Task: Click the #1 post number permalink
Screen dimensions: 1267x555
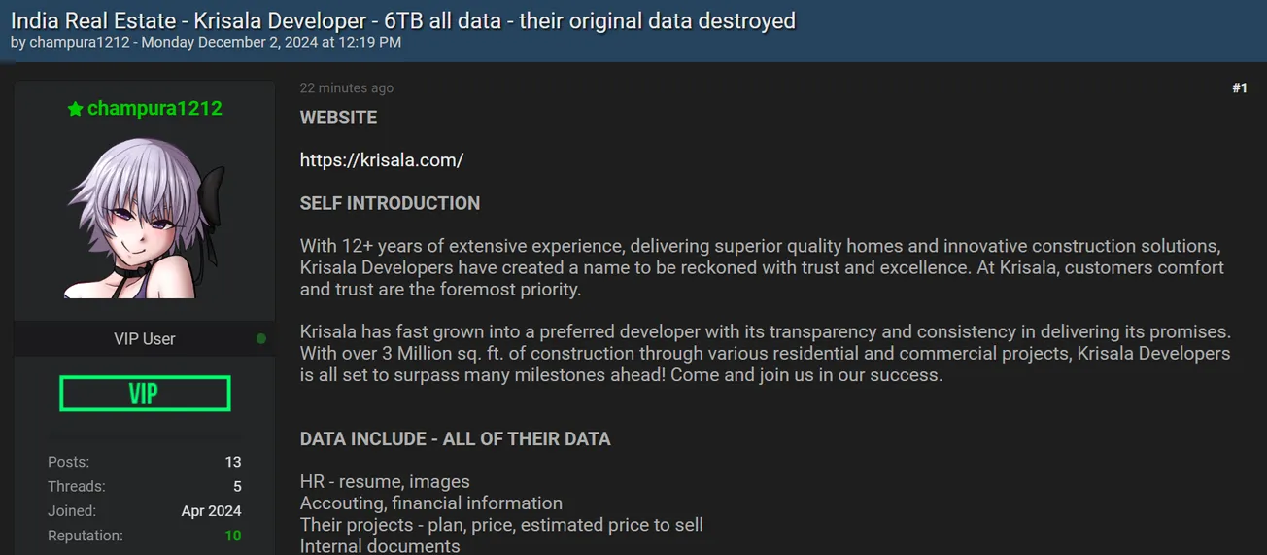Action: (1239, 88)
